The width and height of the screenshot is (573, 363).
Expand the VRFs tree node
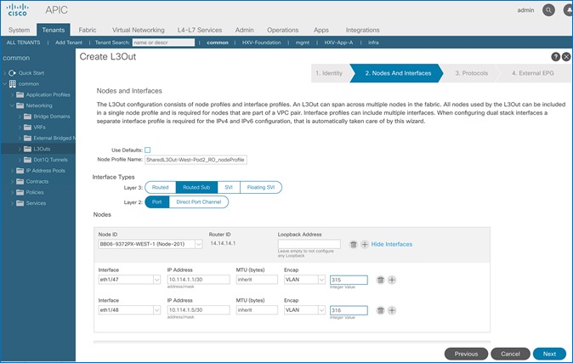point(20,128)
